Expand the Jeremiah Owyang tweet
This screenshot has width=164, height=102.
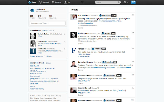pyautogui.click(x=80, y=70)
